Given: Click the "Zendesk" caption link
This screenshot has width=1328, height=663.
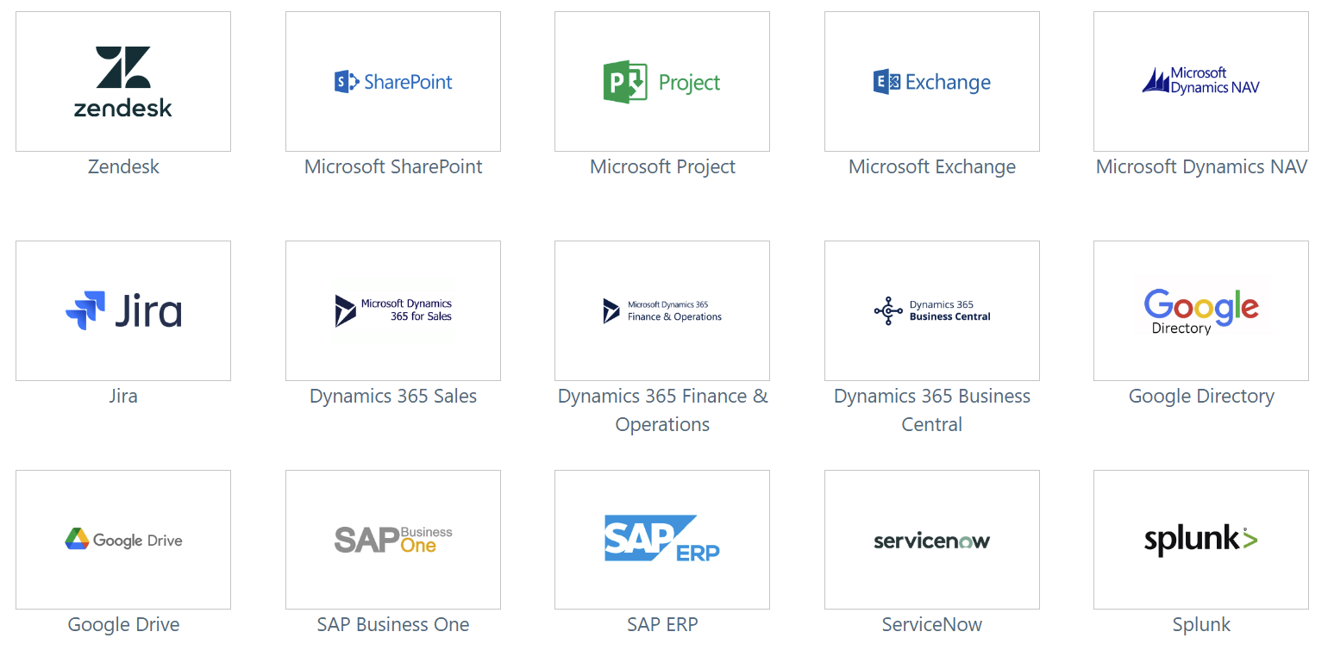Looking at the screenshot, I should (x=123, y=167).
